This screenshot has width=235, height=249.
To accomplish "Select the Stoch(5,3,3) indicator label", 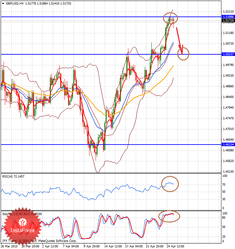I will 22,214.
